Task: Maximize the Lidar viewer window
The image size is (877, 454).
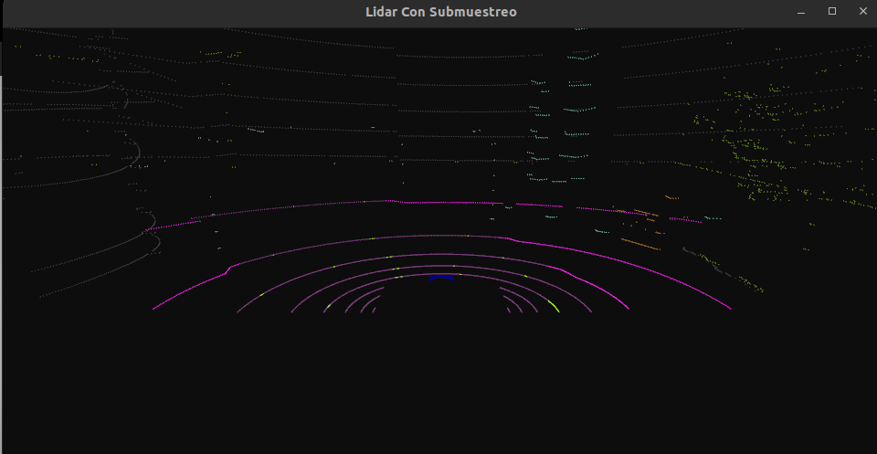Action: coord(832,12)
